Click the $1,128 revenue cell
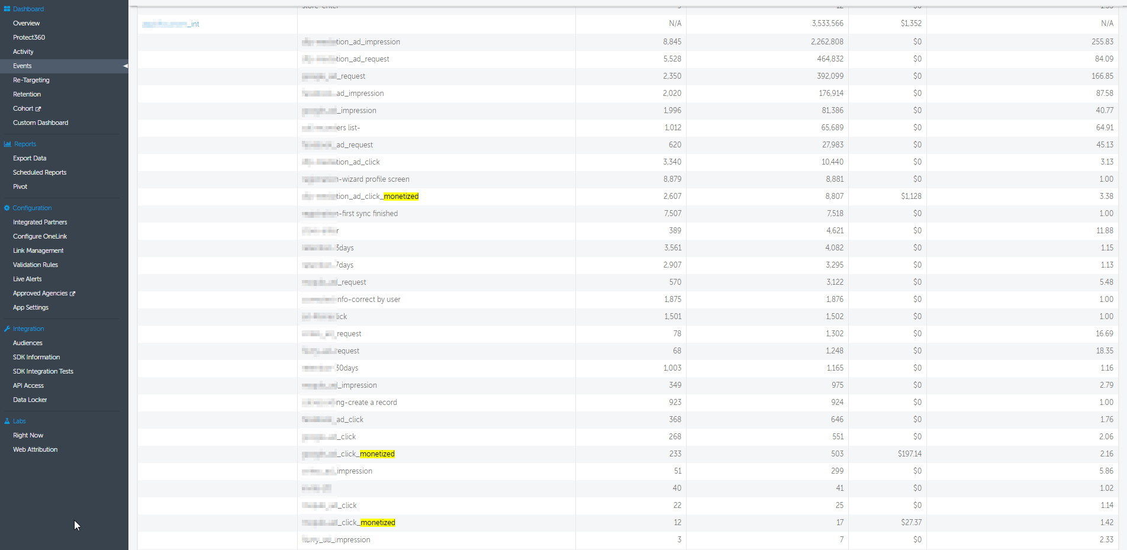Viewport: 1127px width, 550px height. click(910, 196)
